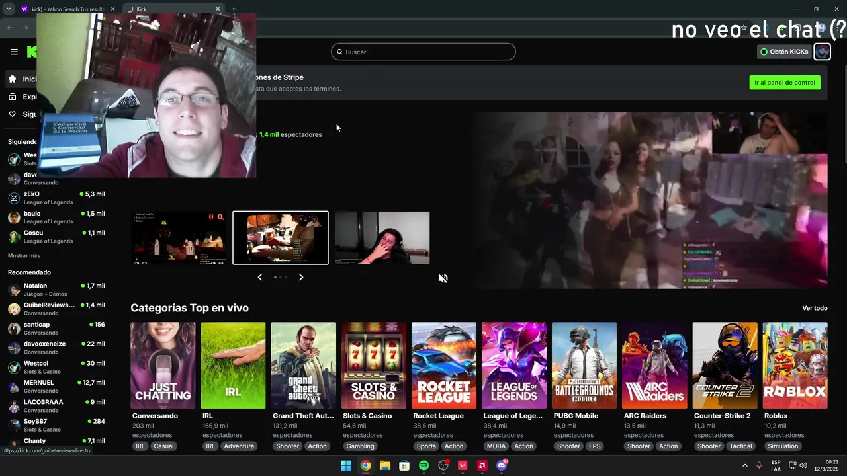Open Discord from the taskbar
The height and width of the screenshot is (476, 847).
pos(502,465)
